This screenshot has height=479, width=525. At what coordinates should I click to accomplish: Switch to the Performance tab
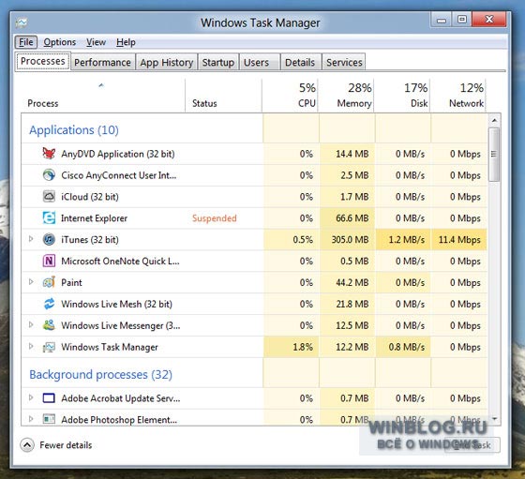(102, 62)
